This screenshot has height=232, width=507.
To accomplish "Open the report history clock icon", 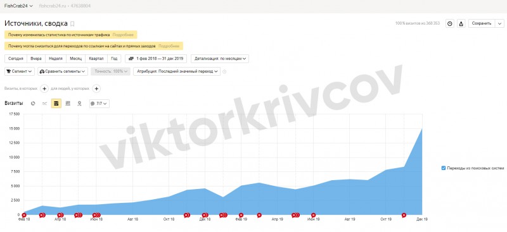I will tap(450, 23).
